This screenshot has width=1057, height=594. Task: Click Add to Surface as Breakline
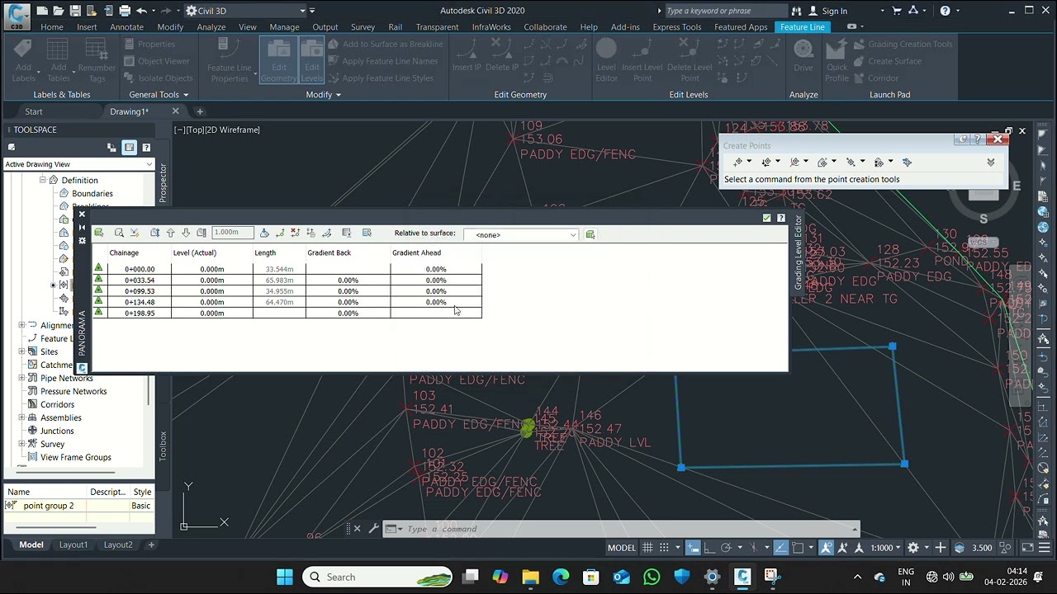[x=386, y=44]
